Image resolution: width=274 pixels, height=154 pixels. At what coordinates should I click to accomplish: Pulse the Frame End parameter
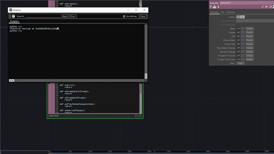250,44
